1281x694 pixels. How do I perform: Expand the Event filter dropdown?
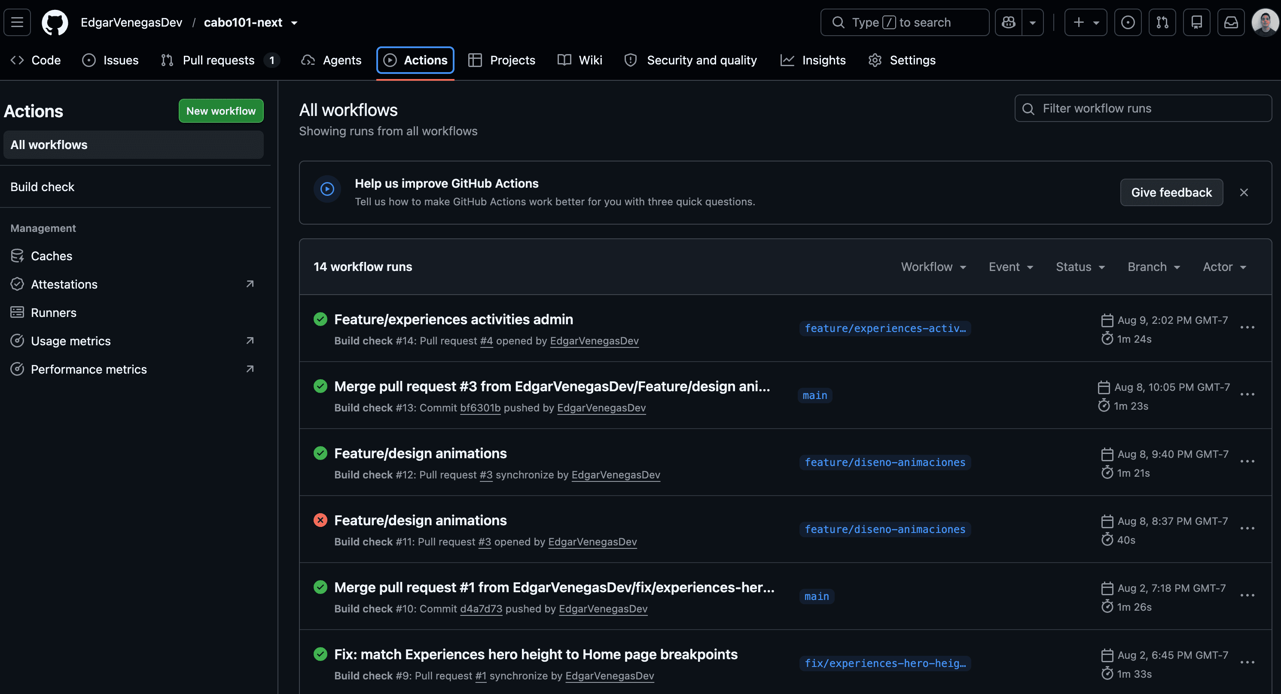(x=1011, y=267)
